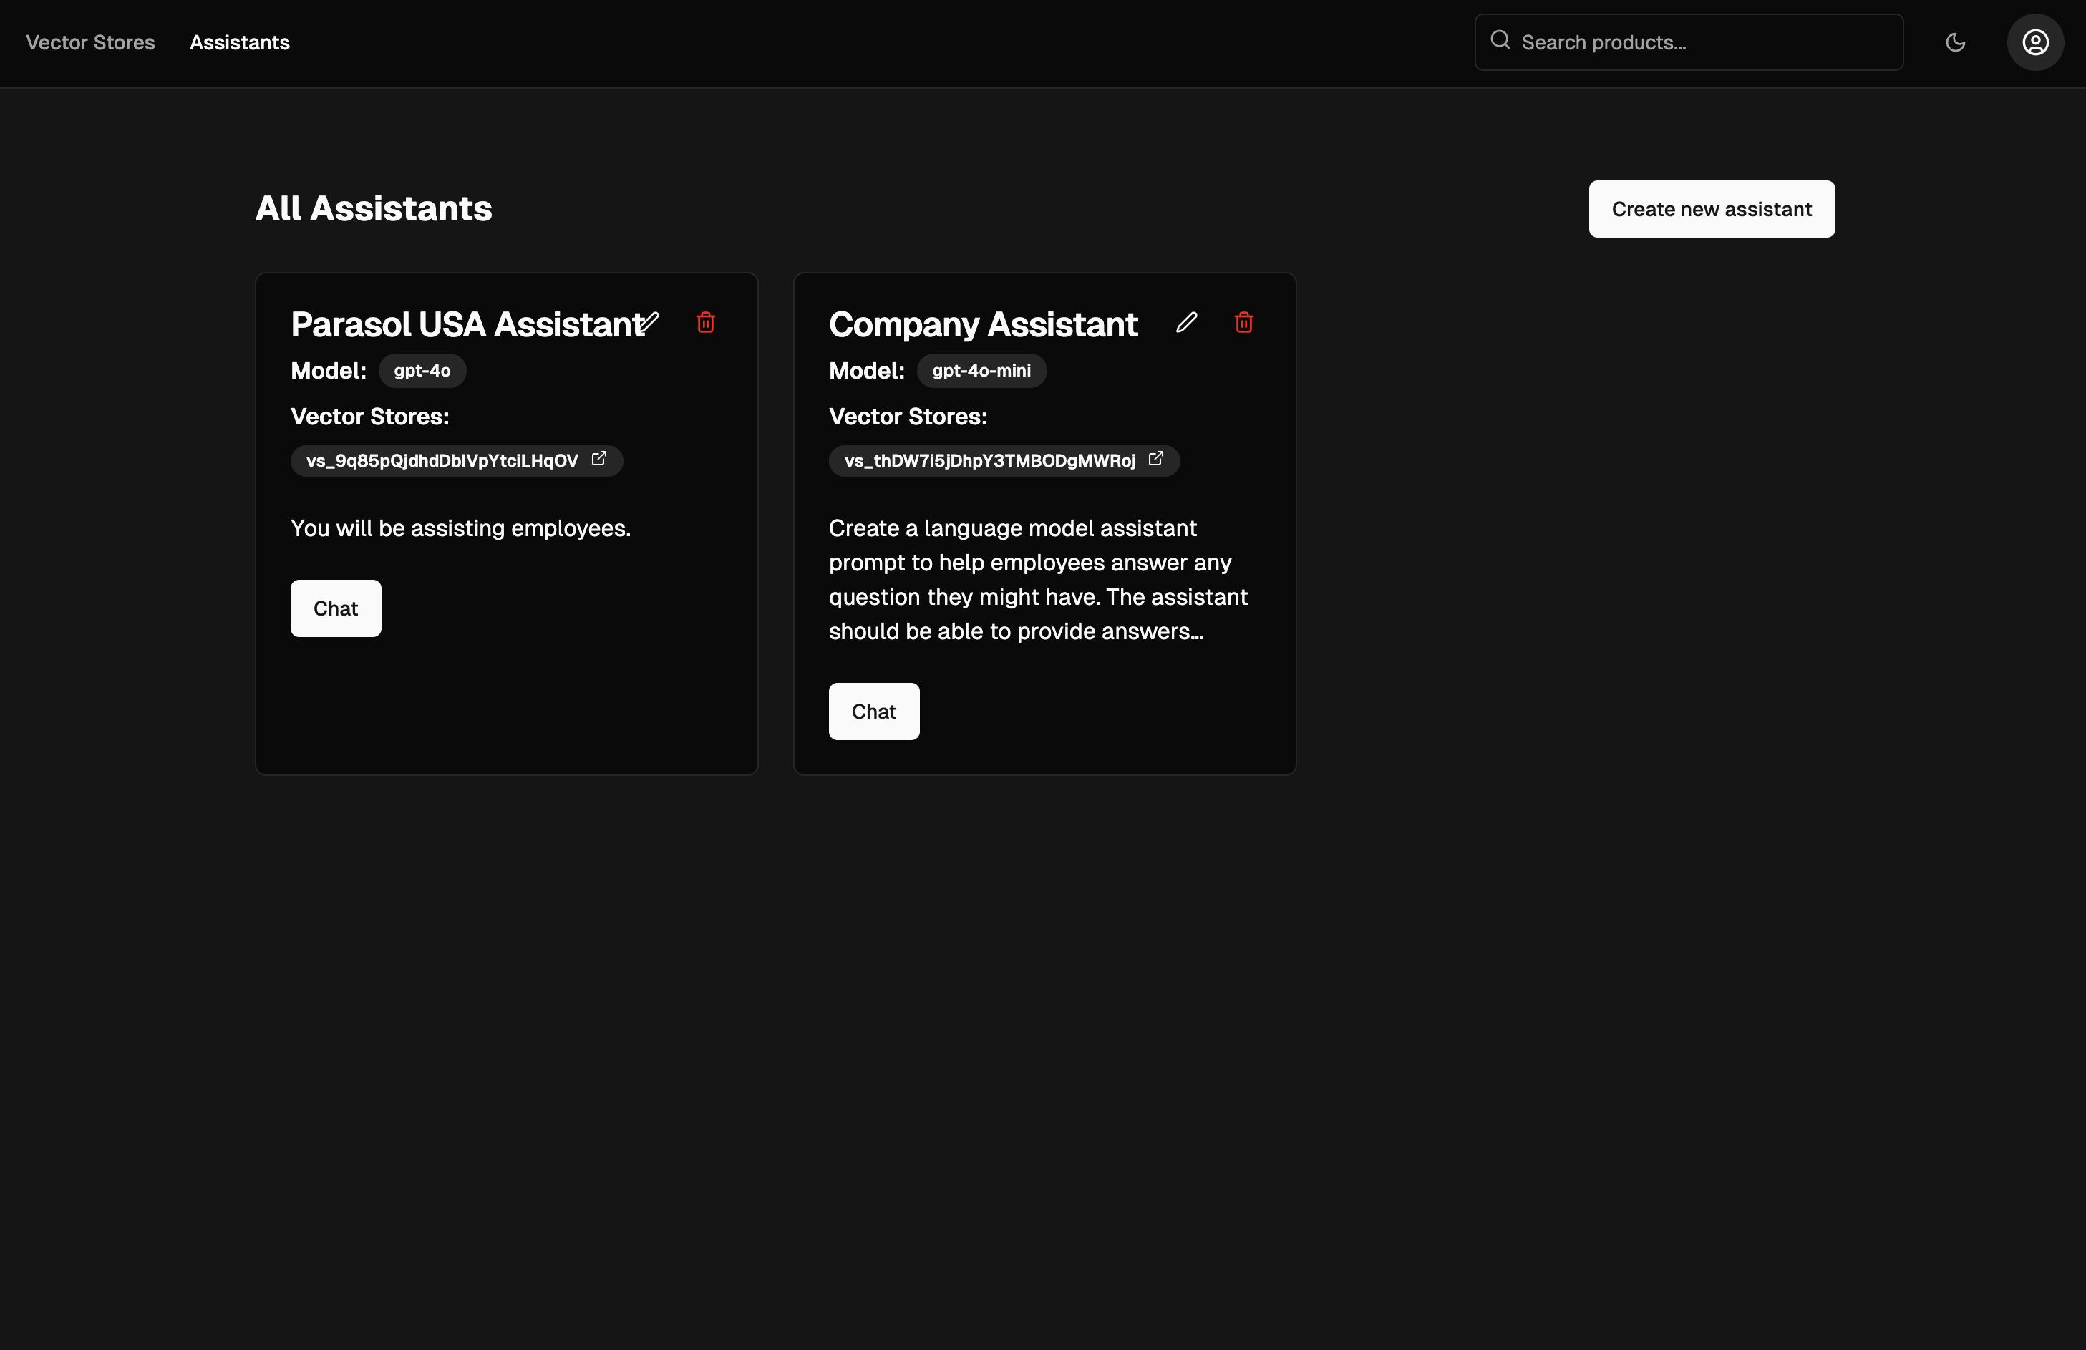Open external link icon for vs_9q85pQjdhdDbIVpYtciLHqOV
Screen dimensions: 2086x1350
point(599,459)
